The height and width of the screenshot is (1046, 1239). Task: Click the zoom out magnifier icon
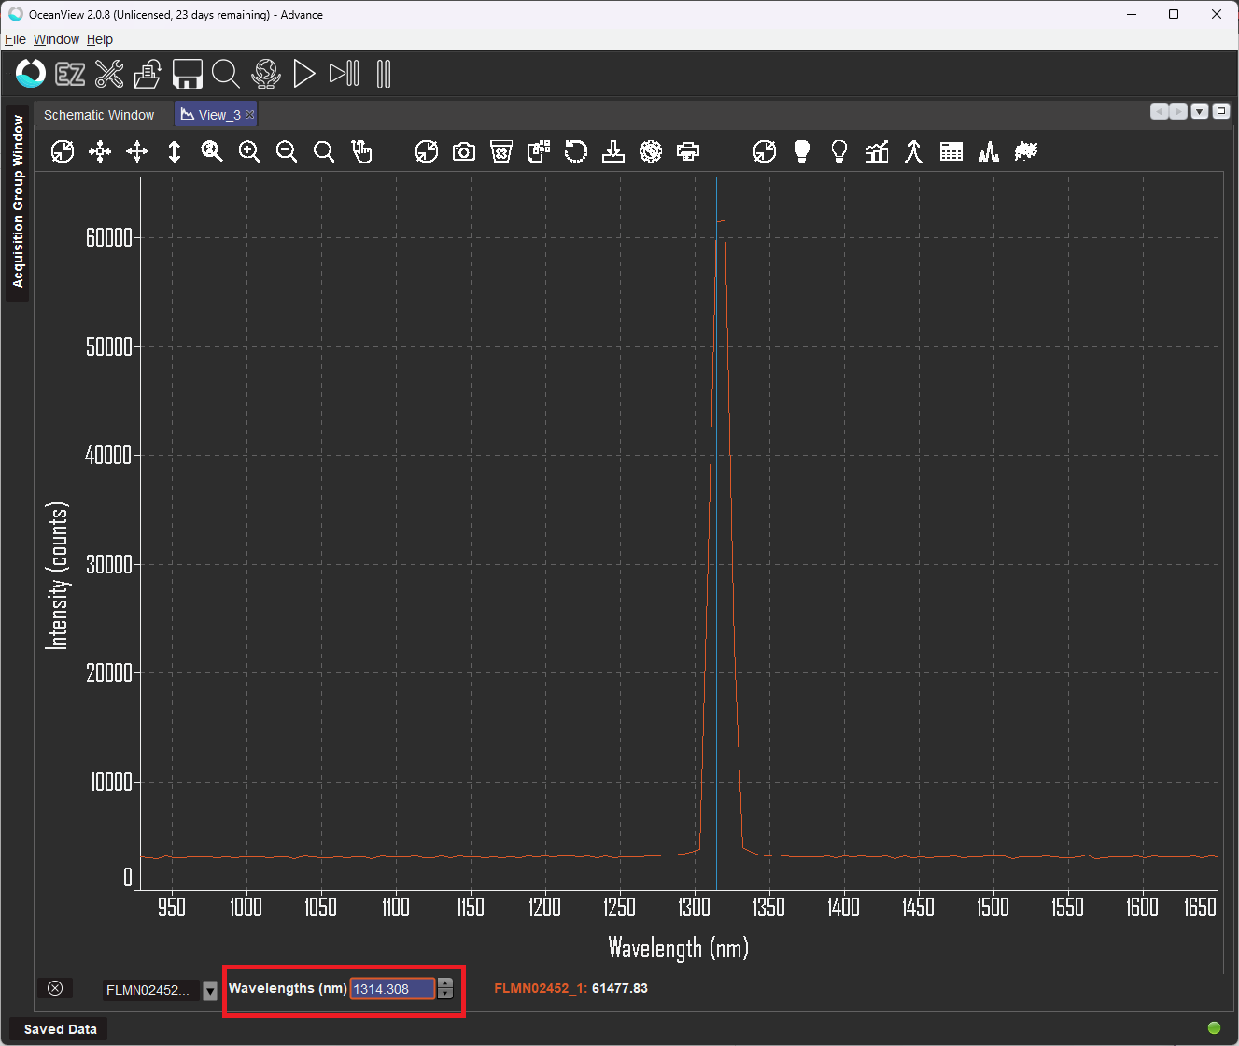tap(287, 151)
